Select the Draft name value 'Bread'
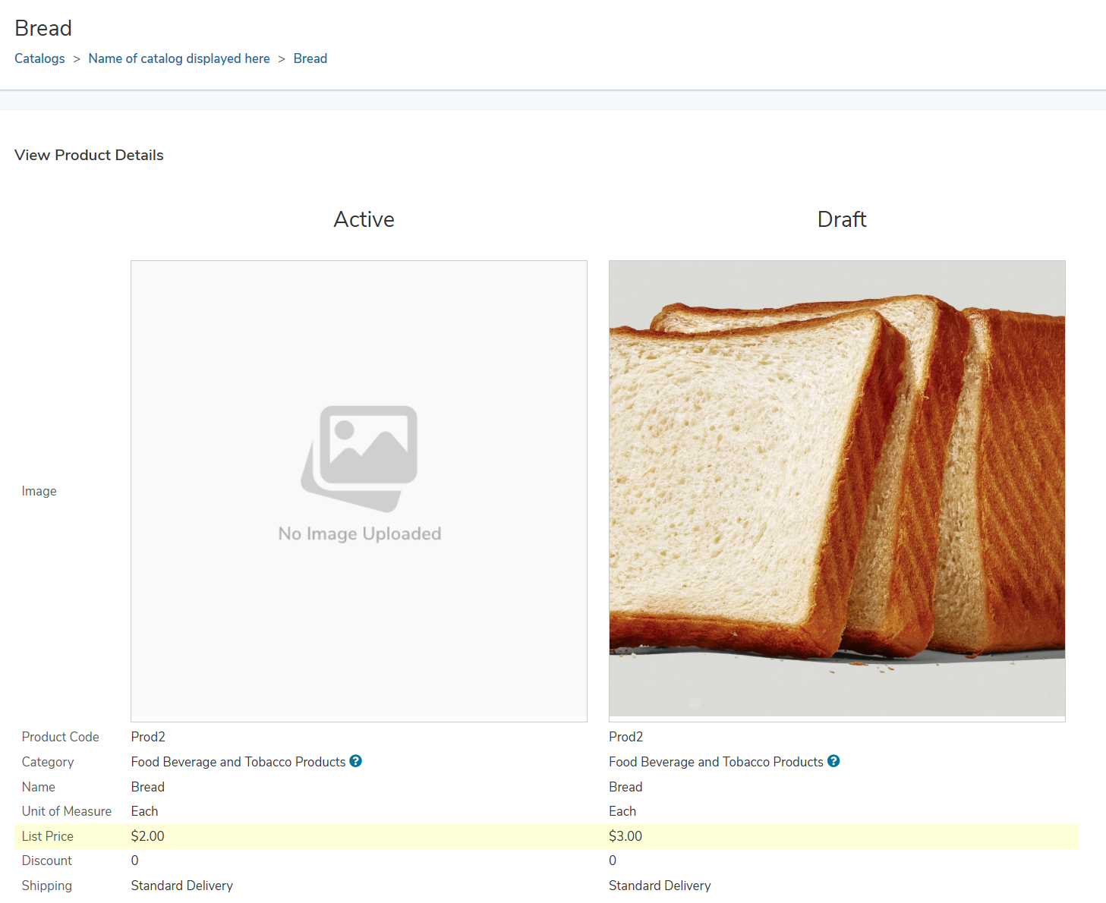Image resolution: width=1106 pixels, height=903 pixels. point(625,787)
